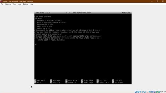Minimize the VirtualBox window
Viewport: 166px width, 93px height.
152,1
